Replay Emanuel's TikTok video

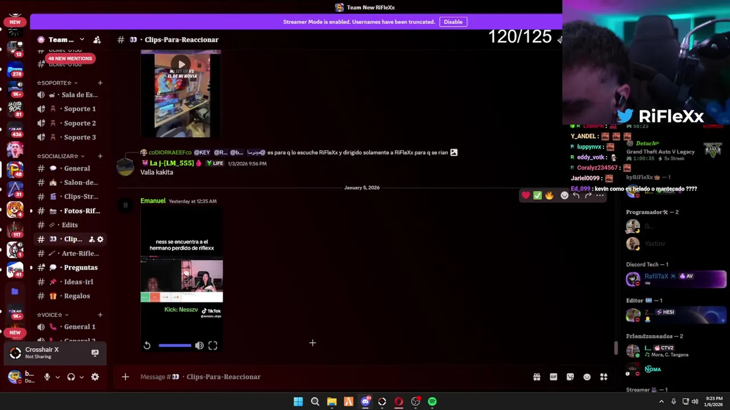point(147,346)
